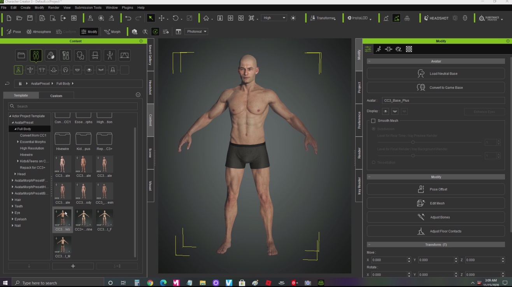This screenshot has width=512, height=287.
Task: Click the sun lighting icon beside High
Action: tap(293, 18)
